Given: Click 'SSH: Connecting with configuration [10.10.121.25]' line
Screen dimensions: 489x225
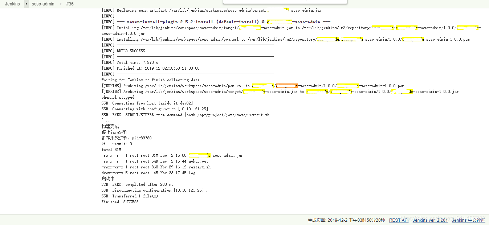Looking at the screenshot, I should click(159, 109).
